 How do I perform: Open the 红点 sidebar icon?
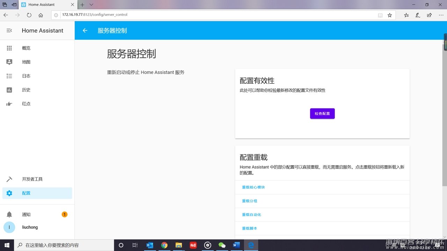[9, 104]
